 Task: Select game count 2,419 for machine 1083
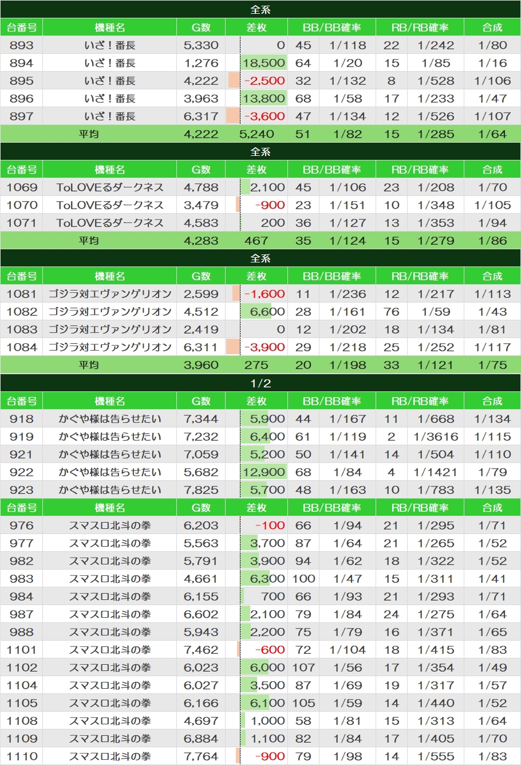pos(201,329)
